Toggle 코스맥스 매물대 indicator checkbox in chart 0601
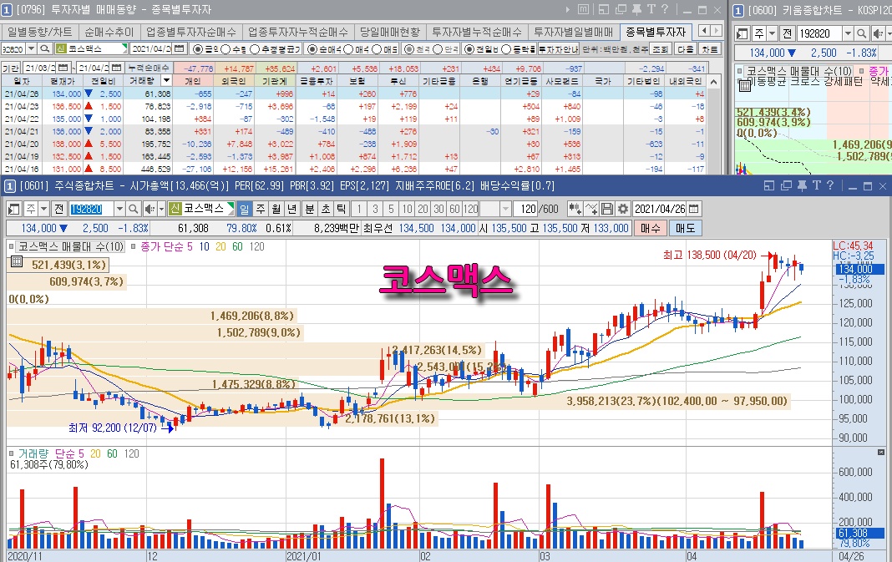Viewport: 892px width, 562px height. (12, 247)
